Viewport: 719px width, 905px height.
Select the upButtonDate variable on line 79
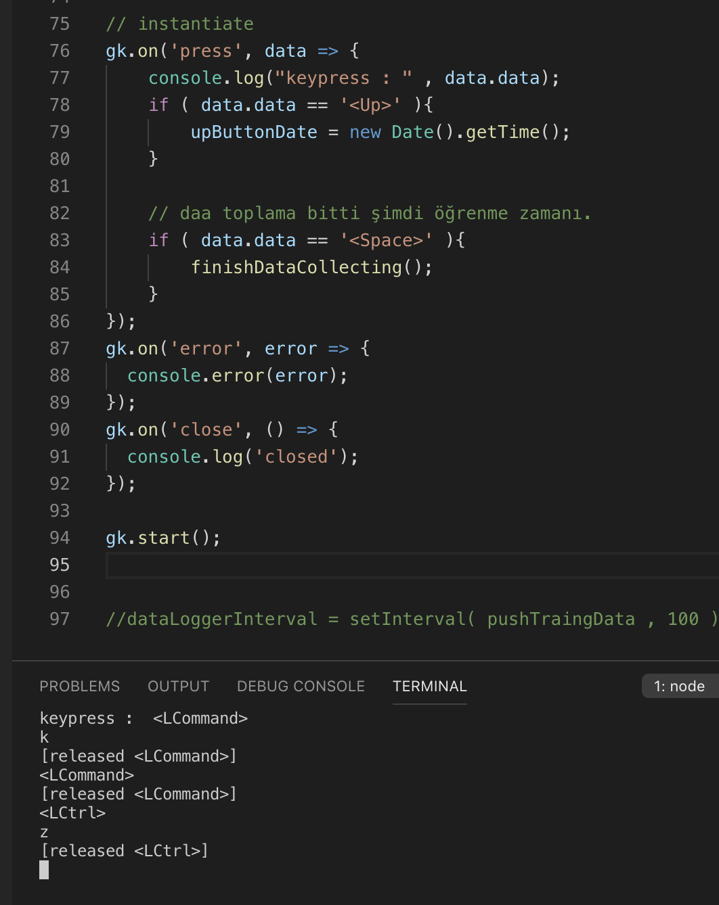click(x=255, y=132)
